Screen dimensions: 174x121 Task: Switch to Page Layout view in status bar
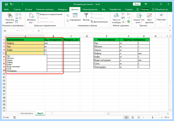click(x=133, y=117)
